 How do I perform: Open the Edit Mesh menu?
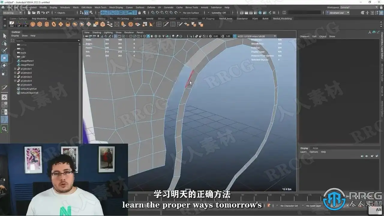pos(87,7)
